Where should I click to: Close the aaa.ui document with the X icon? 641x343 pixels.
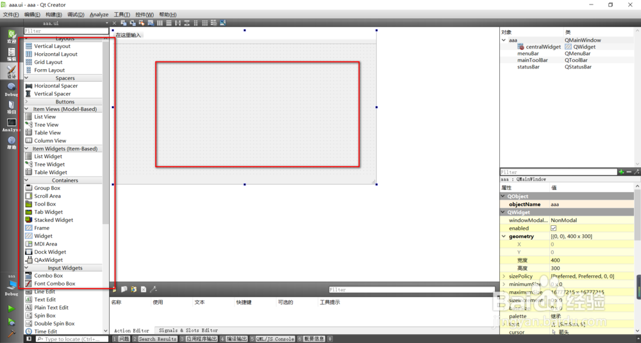[114, 23]
